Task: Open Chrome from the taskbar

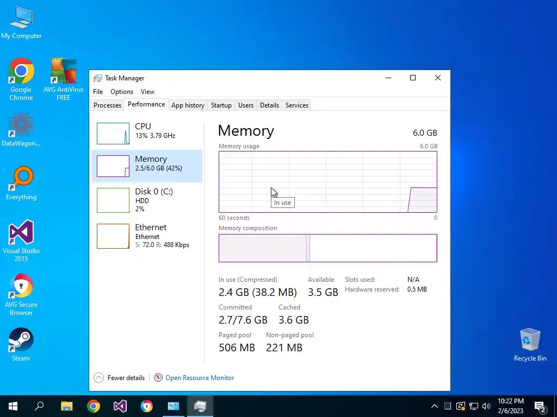Action: click(x=94, y=406)
